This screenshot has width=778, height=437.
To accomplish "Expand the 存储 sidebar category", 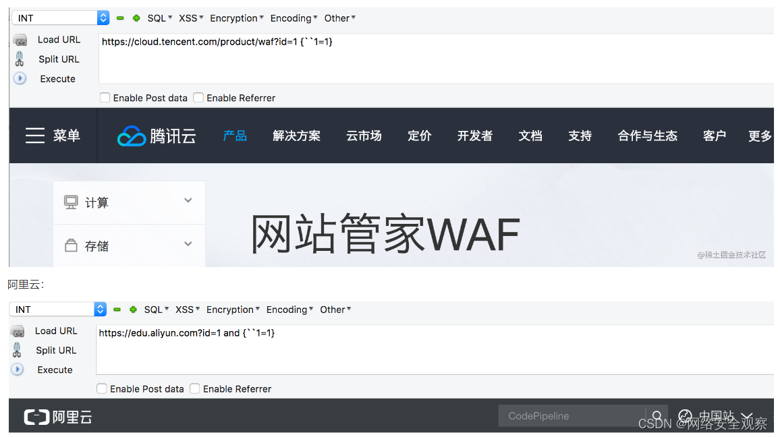I will (x=128, y=245).
